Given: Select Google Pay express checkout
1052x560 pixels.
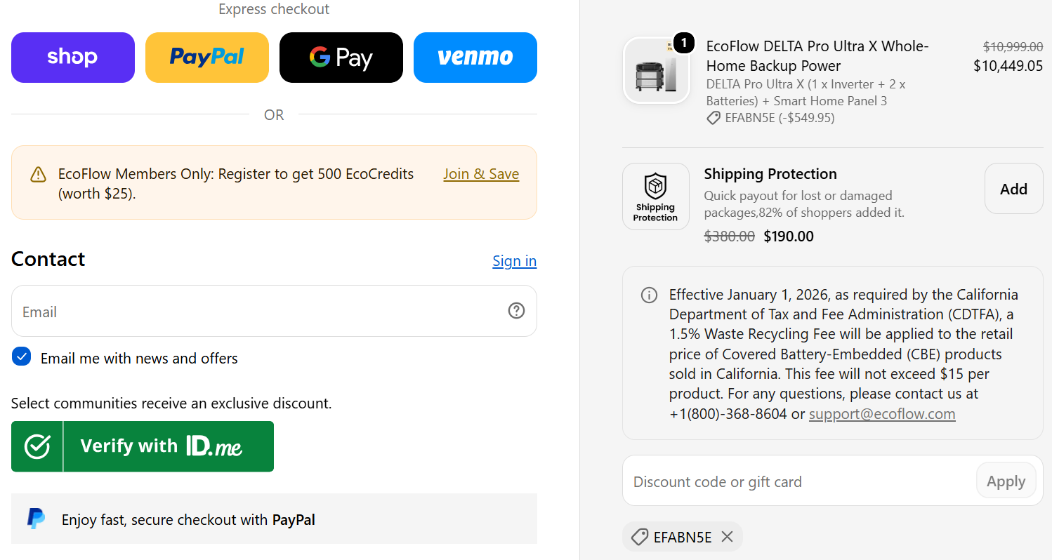Looking at the screenshot, I should [341, 58].
